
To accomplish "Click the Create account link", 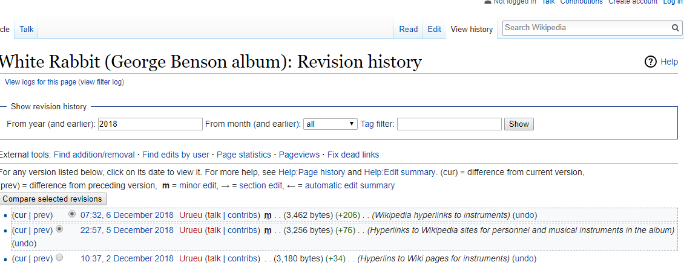I will coord(633,2).
